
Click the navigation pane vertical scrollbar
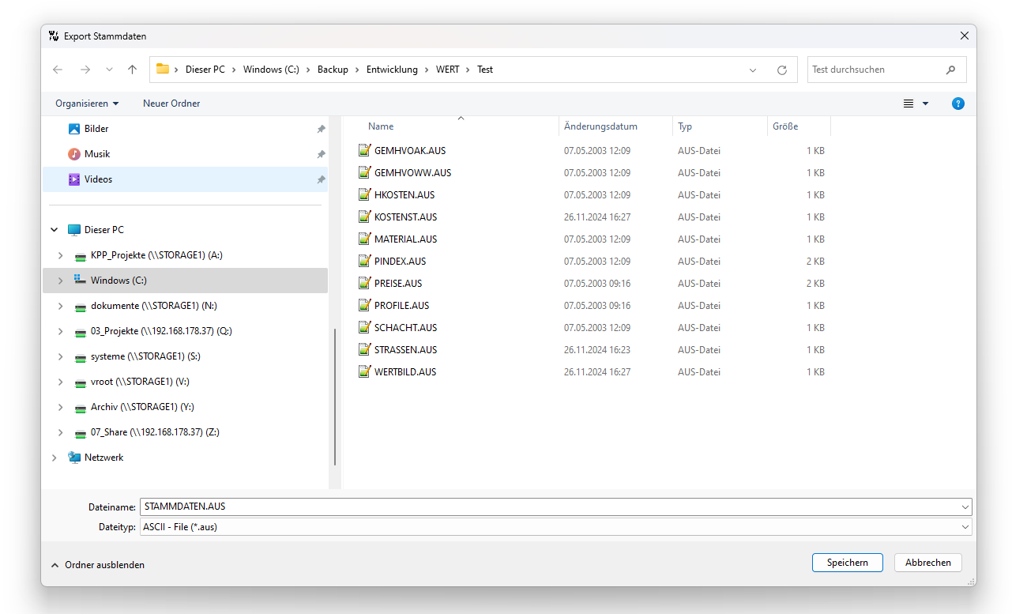click(x=335, y=395)
